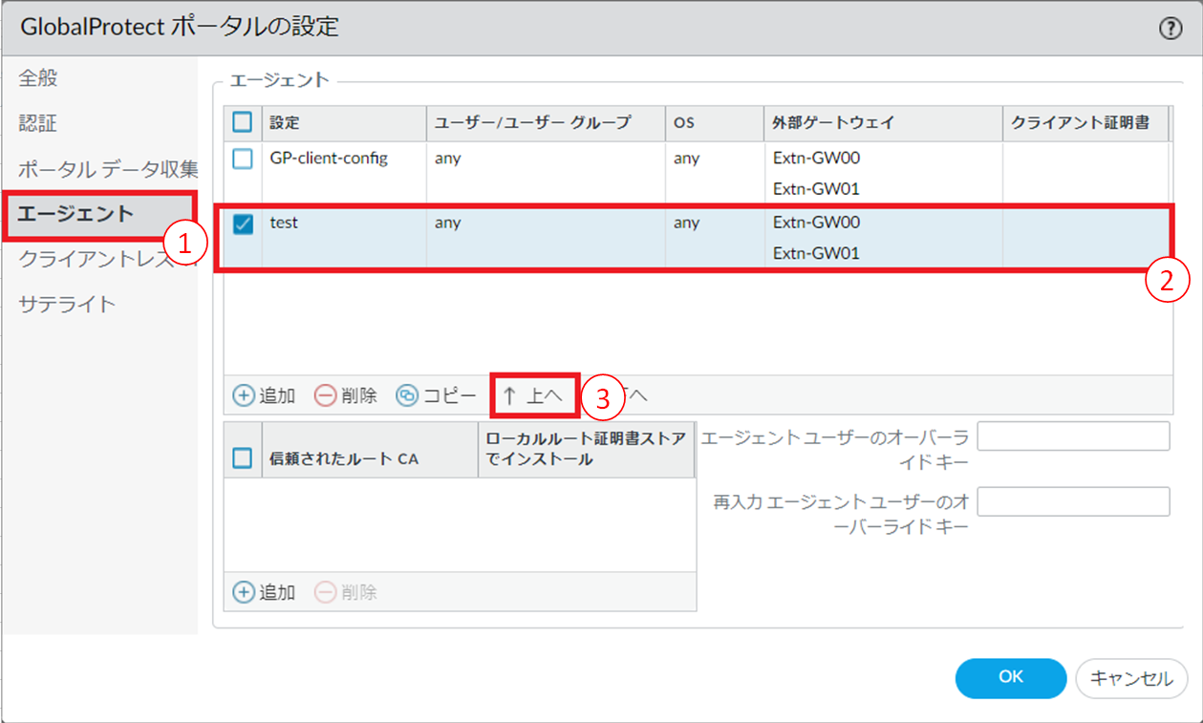Click the キャンセル button
The image size is (1203, 723).
coord(1131,678)
